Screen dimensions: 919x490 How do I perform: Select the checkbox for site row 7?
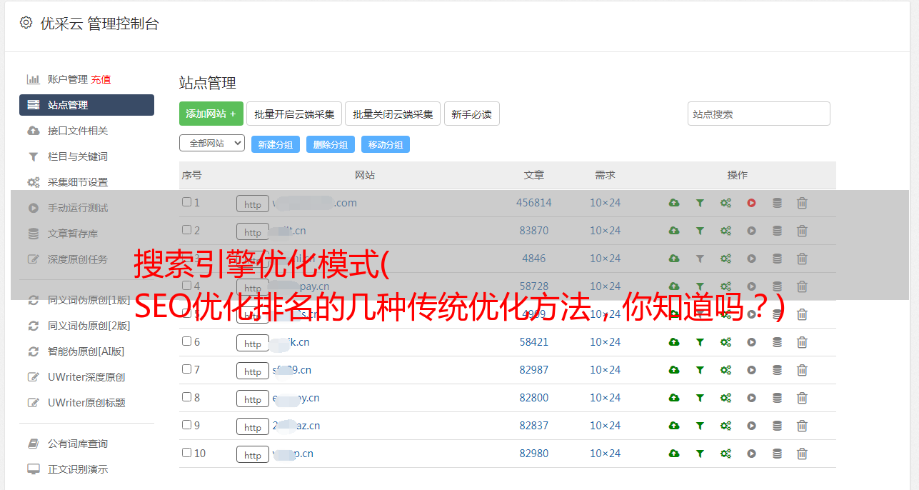pyautogui.click(x=187, y=369)
